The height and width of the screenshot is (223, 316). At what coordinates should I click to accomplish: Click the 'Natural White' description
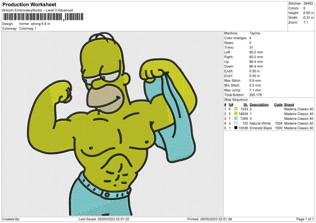(260, 124)
